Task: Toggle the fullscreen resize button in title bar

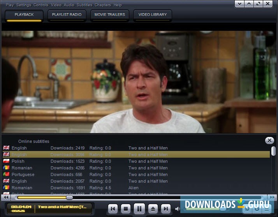Action: 258,4
